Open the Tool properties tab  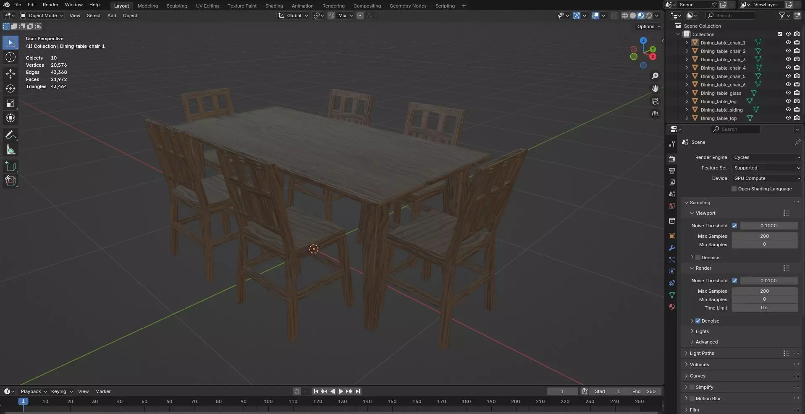[672, 143]
